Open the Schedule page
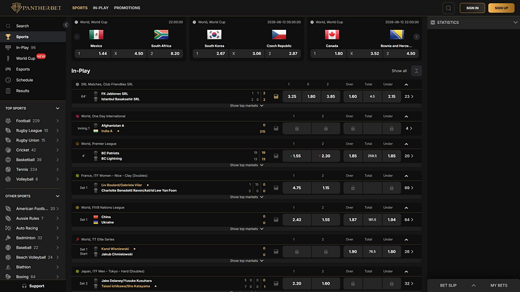The height and width of the screenshot is (292, 520). point(33,80)
